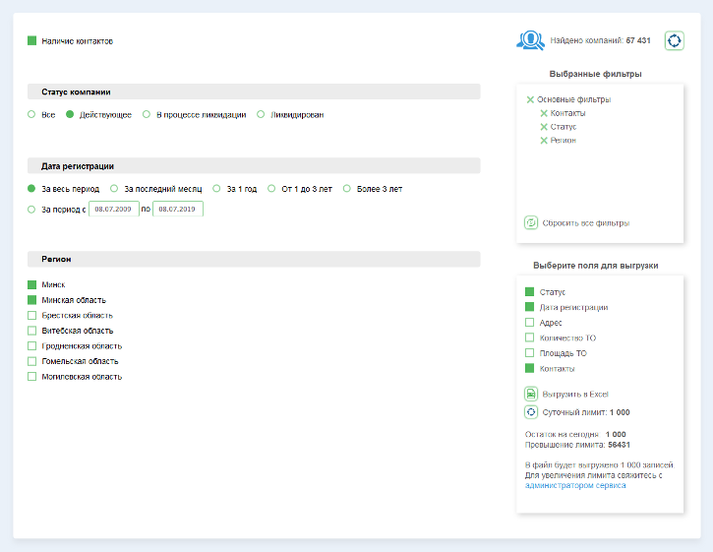Check the Площадь ТО export field
This screenshot has width=713, height=552.
(530, 353)
